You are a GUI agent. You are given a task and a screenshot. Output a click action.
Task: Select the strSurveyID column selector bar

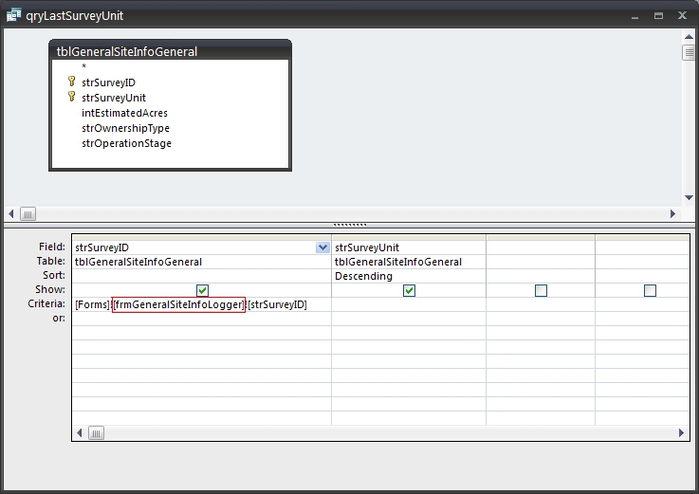pos(201,238)
